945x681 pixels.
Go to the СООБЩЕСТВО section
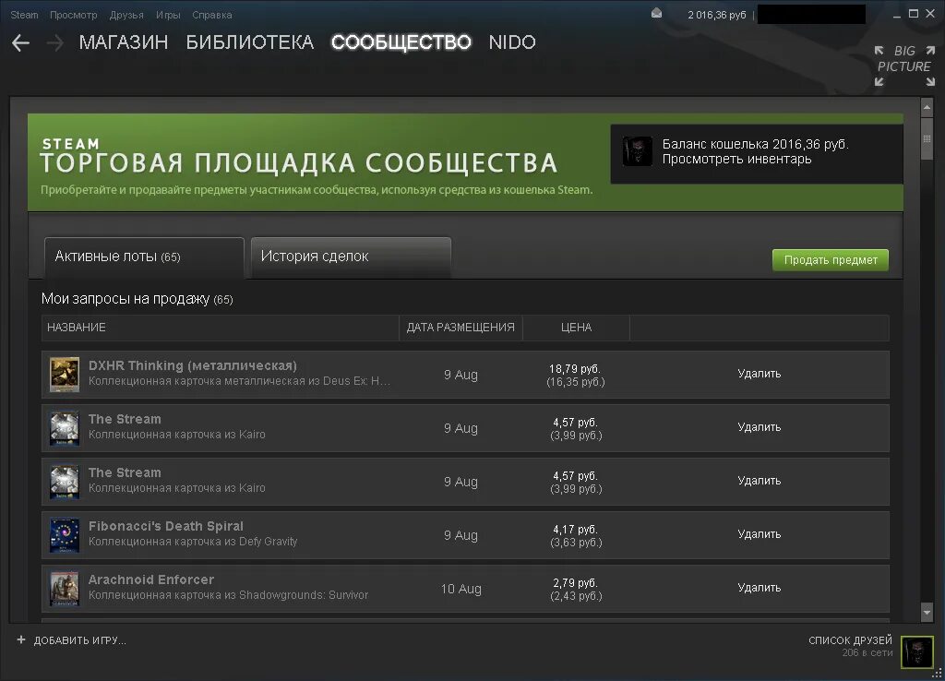point(401,42)
